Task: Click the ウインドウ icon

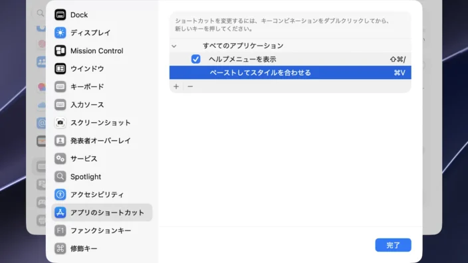Action: (x=60, y=68)
